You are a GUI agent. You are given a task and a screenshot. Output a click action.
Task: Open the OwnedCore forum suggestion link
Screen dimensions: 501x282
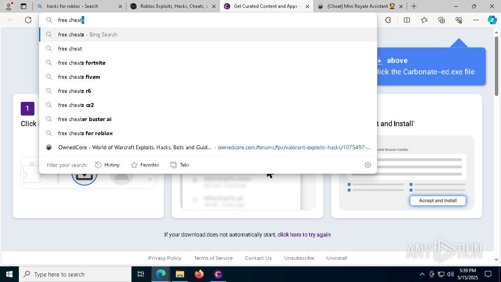point(208,147)
